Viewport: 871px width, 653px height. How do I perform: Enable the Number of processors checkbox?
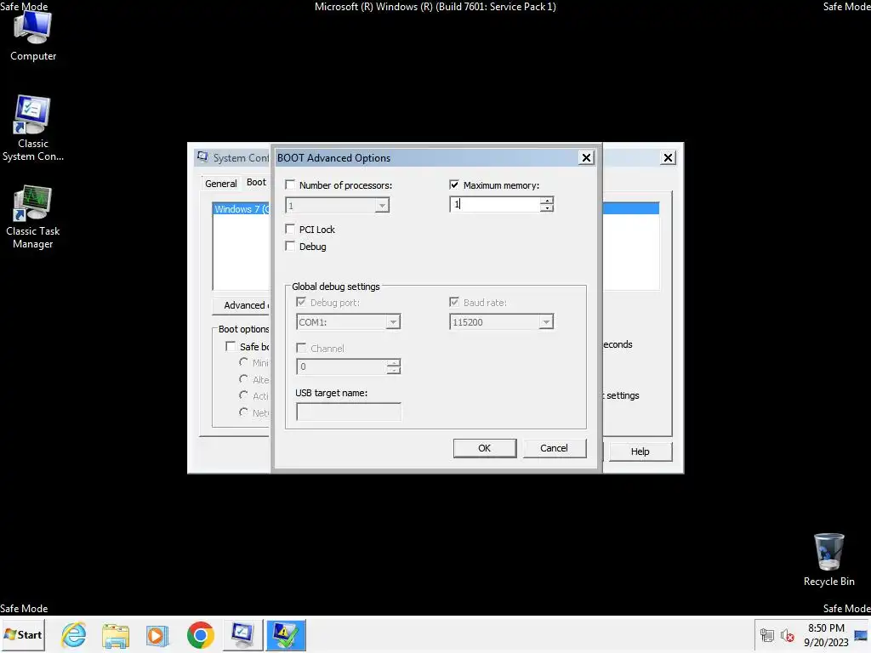290,185
